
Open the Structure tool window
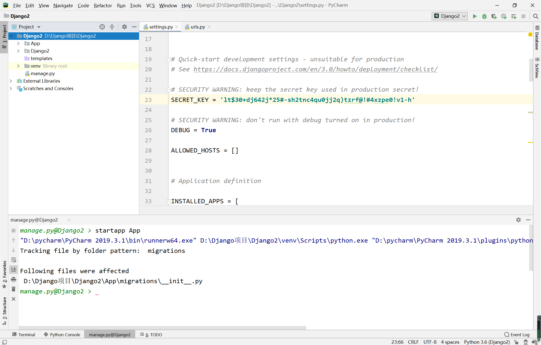point(4,311)
